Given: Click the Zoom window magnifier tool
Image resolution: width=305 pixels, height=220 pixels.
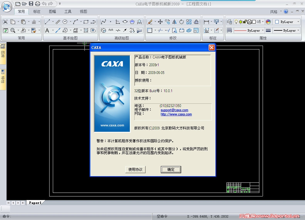Looking at the screenshot, I should 13,30.
